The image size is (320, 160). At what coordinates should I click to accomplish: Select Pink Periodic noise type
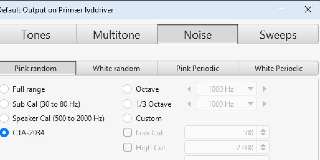click(x=198, y=68)
